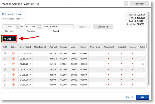The height and width of the screenshot is (104, 155).
Task: Sort by Carry Over column header
Action: point(95,47)
